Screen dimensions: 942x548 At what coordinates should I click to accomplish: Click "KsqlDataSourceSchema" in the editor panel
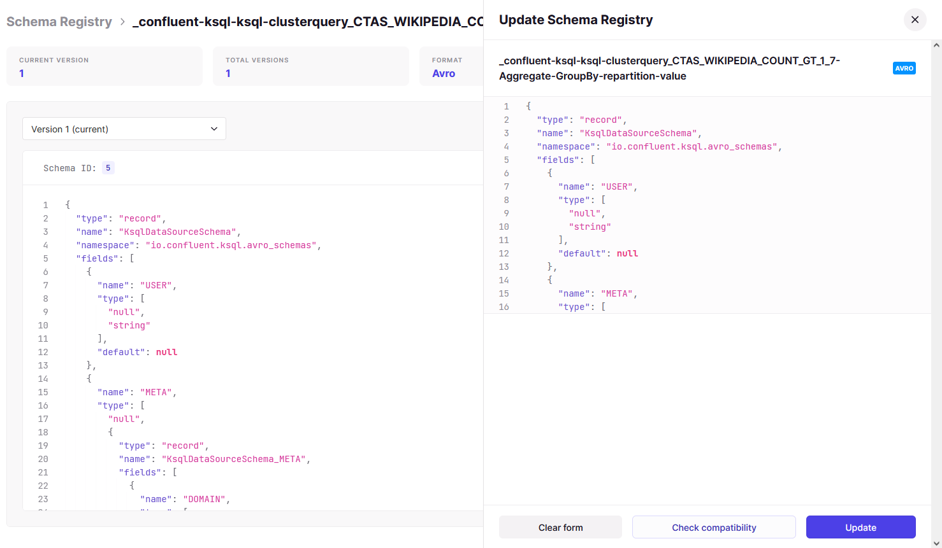tap(638, 133)
